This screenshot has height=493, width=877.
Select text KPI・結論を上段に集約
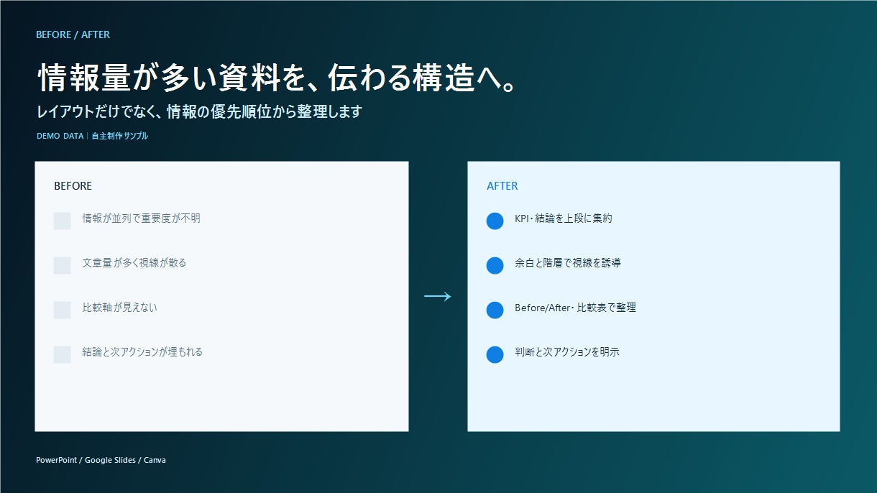point(564,218)
